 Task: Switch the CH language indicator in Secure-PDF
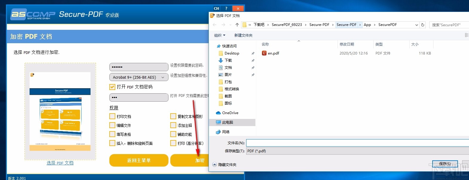[x=217, y=8]
